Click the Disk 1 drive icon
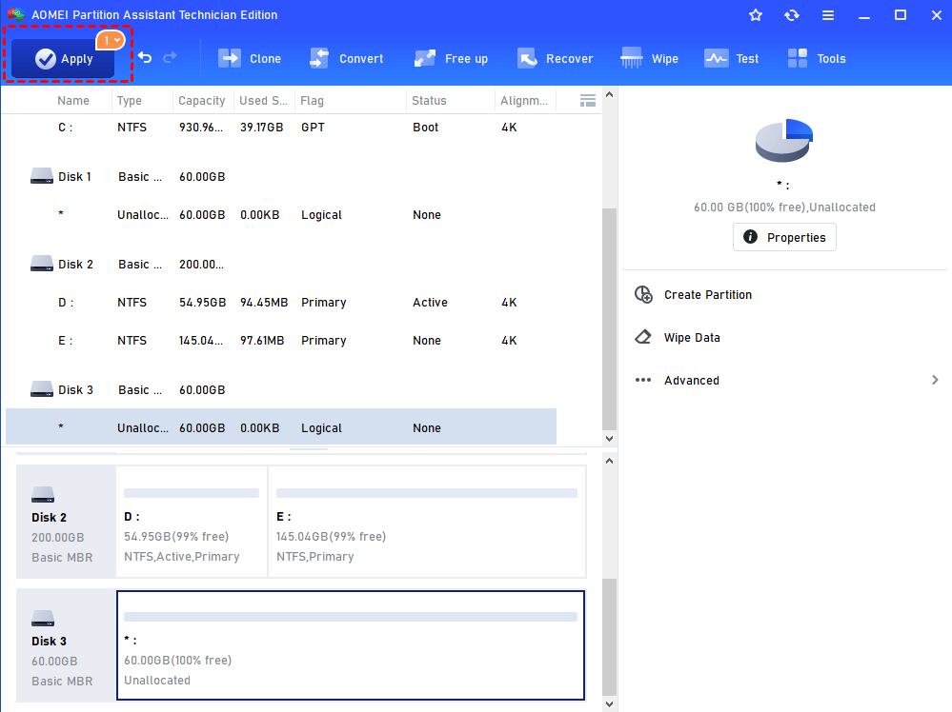The image size is (952, 712). 42,176
